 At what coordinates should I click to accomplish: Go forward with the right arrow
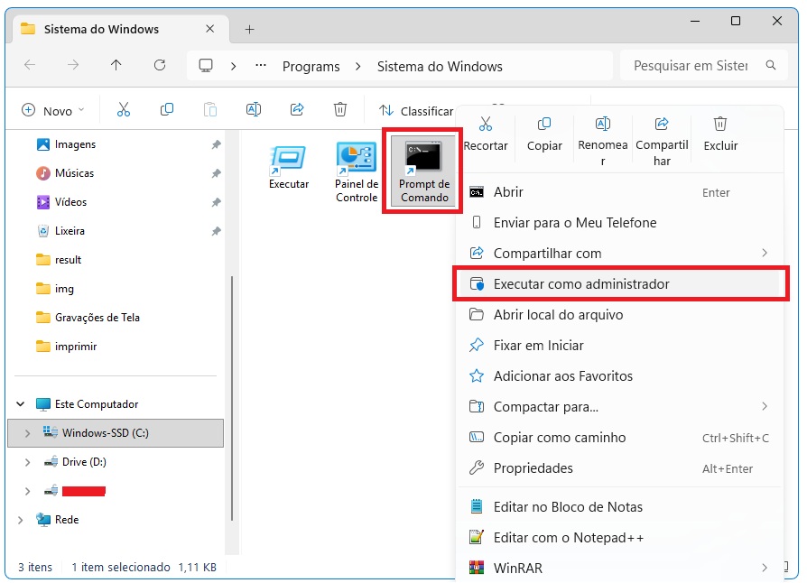(73, 65)
